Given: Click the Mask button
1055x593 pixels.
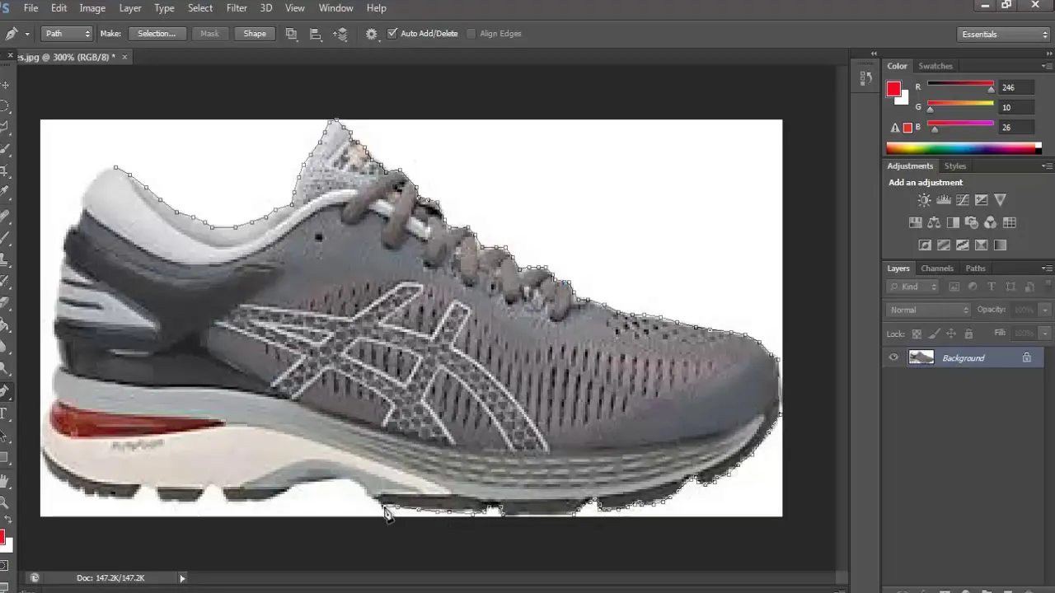Looking at the screenshot, I should (x=209, y=34).
